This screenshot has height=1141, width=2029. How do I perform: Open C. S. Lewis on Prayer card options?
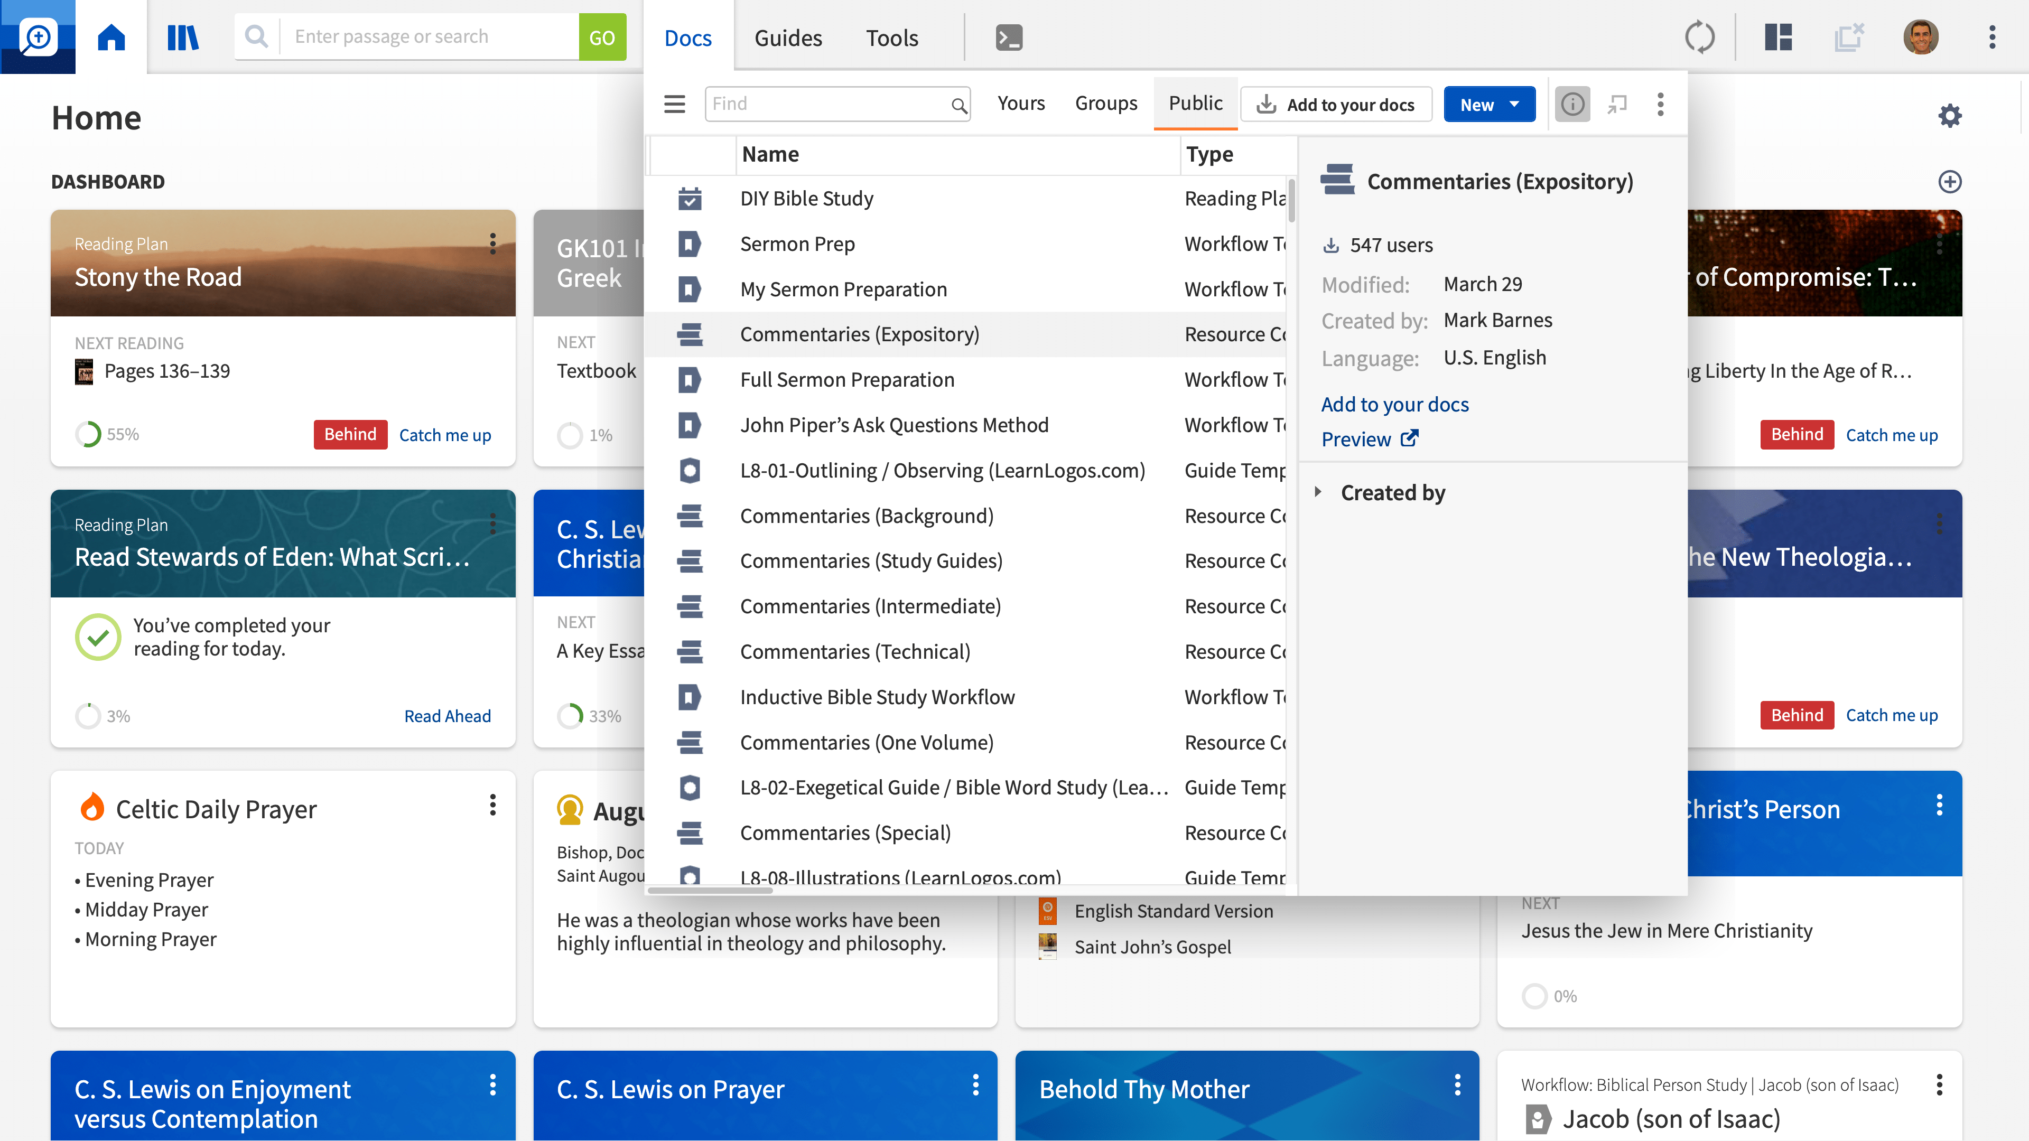(x=975, y=1085)
